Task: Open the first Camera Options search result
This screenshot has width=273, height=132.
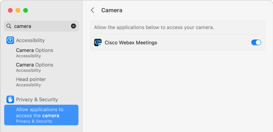Action: pos(35,53)
